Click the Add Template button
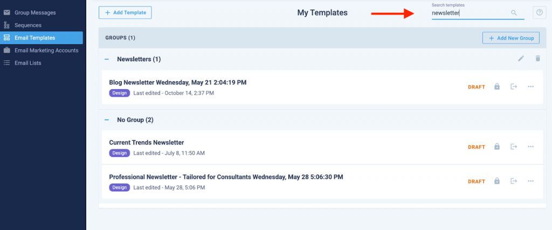552x230 pixels. 125,12
